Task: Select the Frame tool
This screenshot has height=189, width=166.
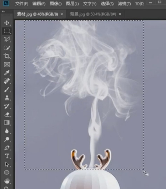Action: 7,64
